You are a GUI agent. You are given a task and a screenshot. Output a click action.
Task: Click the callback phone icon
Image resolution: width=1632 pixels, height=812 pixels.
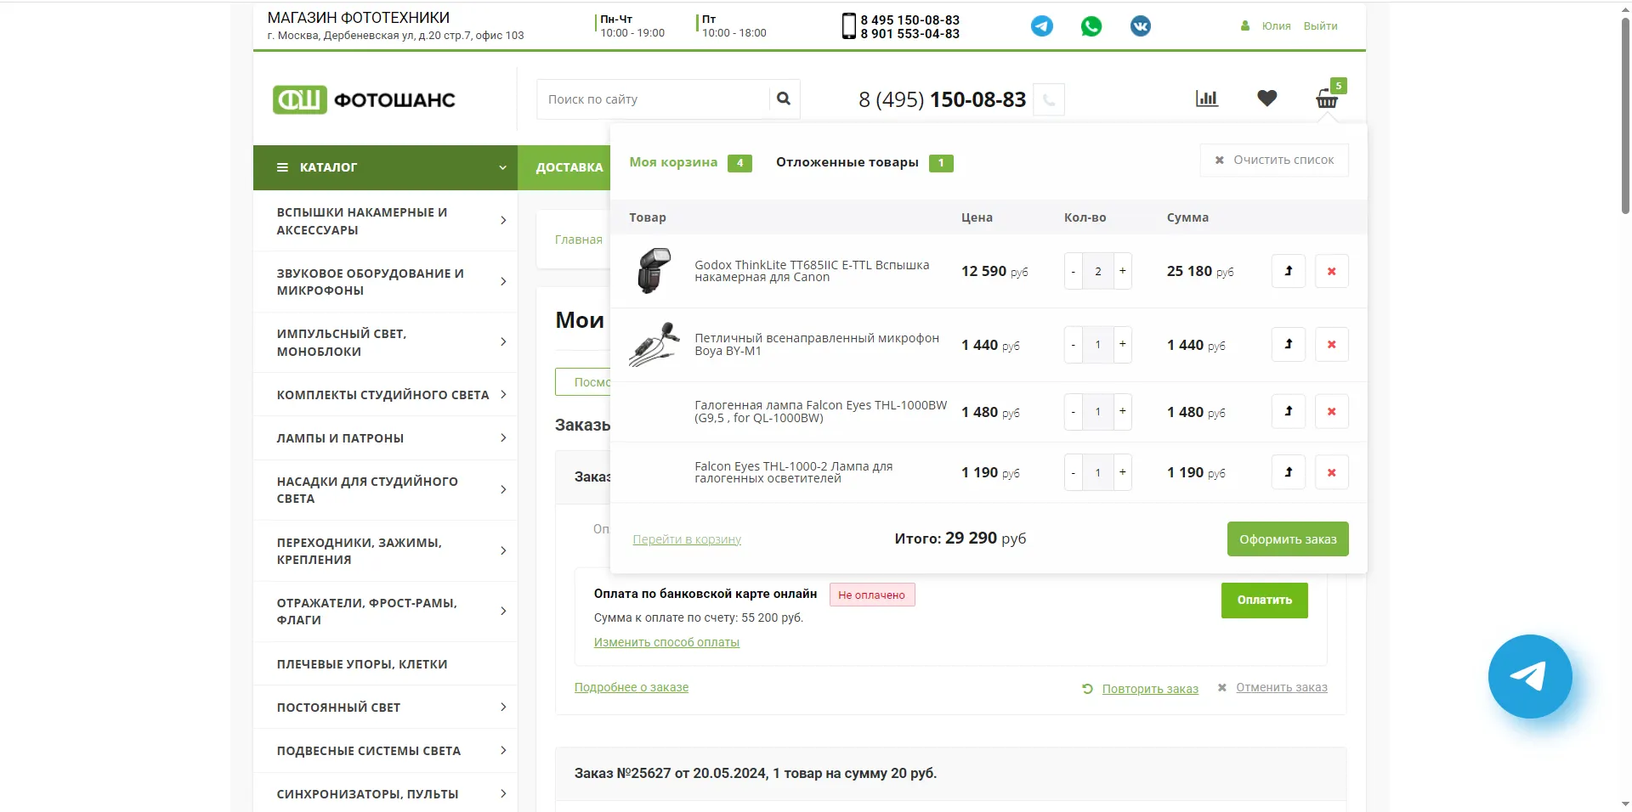[1049, 99]
